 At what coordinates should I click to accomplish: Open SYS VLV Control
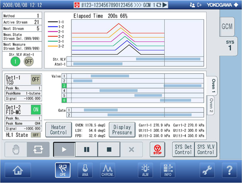(x=206, y=150)
